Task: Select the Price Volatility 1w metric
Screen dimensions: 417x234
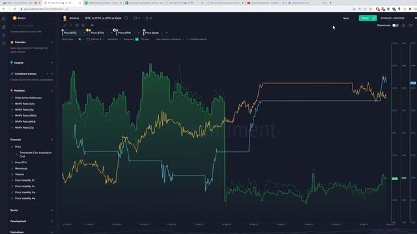Action: point(25,187)
